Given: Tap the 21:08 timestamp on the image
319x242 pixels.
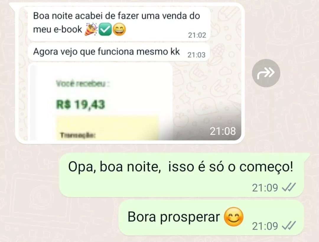Looking at the screenshot, I should click(223, 131).
